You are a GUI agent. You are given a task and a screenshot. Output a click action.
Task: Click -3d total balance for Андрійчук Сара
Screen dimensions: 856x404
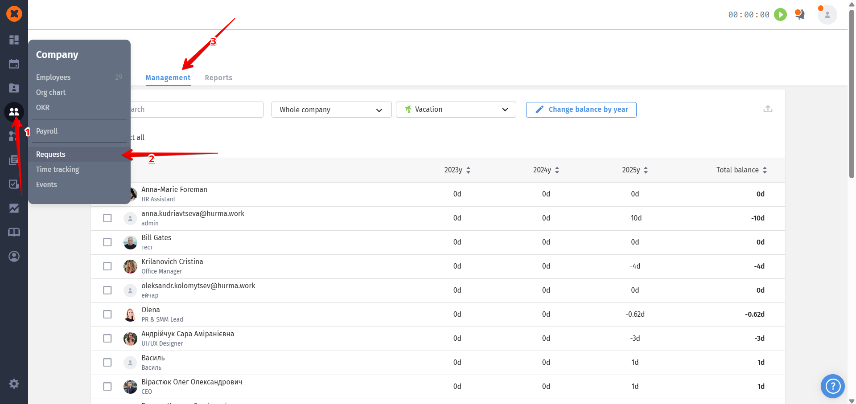tap(760, 339)
